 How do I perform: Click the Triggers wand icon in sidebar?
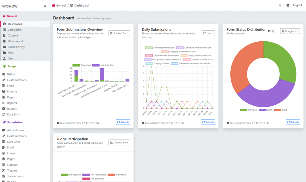click(4, 171)
